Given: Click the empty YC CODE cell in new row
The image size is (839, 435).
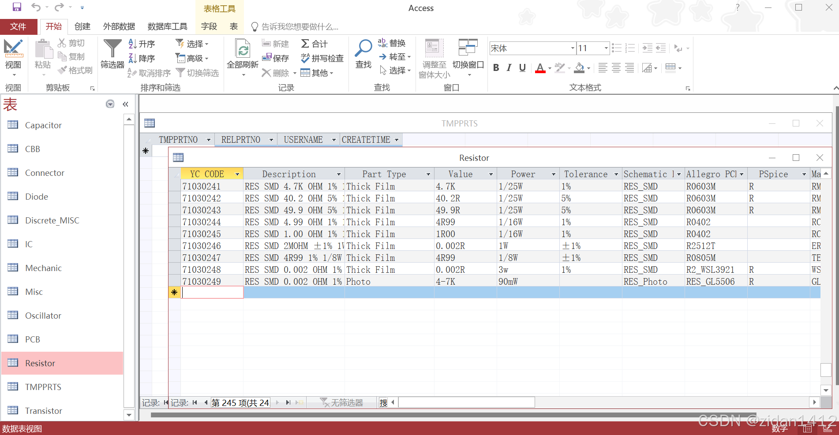Looking at the screenshot, I should point(212,292).
